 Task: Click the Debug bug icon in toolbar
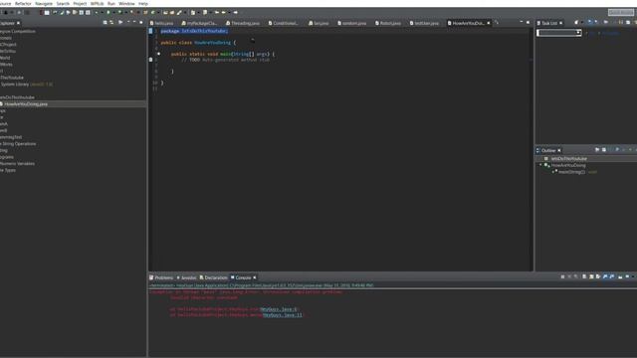point(97,13)
